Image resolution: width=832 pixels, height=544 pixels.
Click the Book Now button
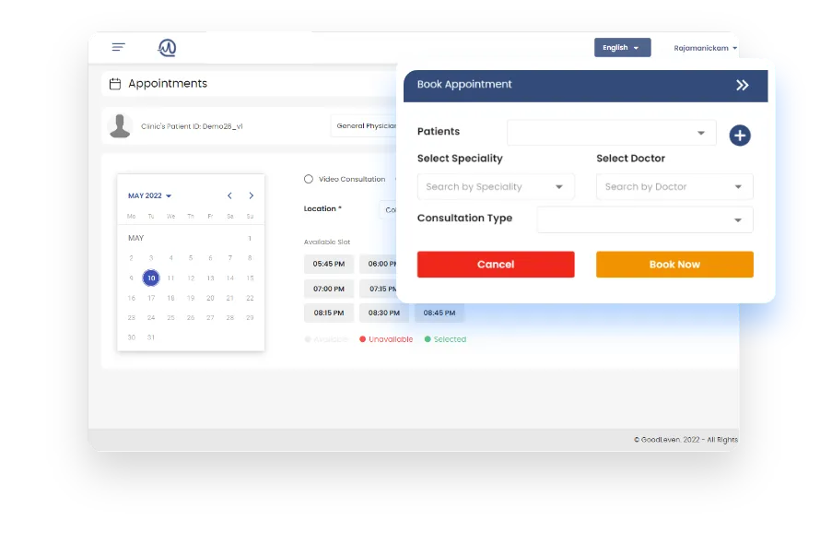point(674,265)
